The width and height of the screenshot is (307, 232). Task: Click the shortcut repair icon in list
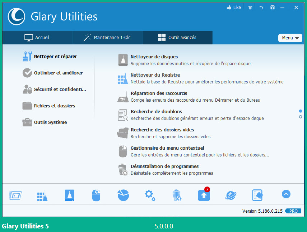(123, 97)
